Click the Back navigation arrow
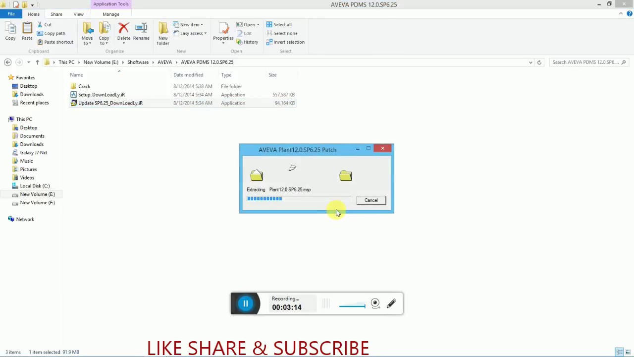Image resolution: width=634 pixels, height=357 pixels. [x=7, y=62]
